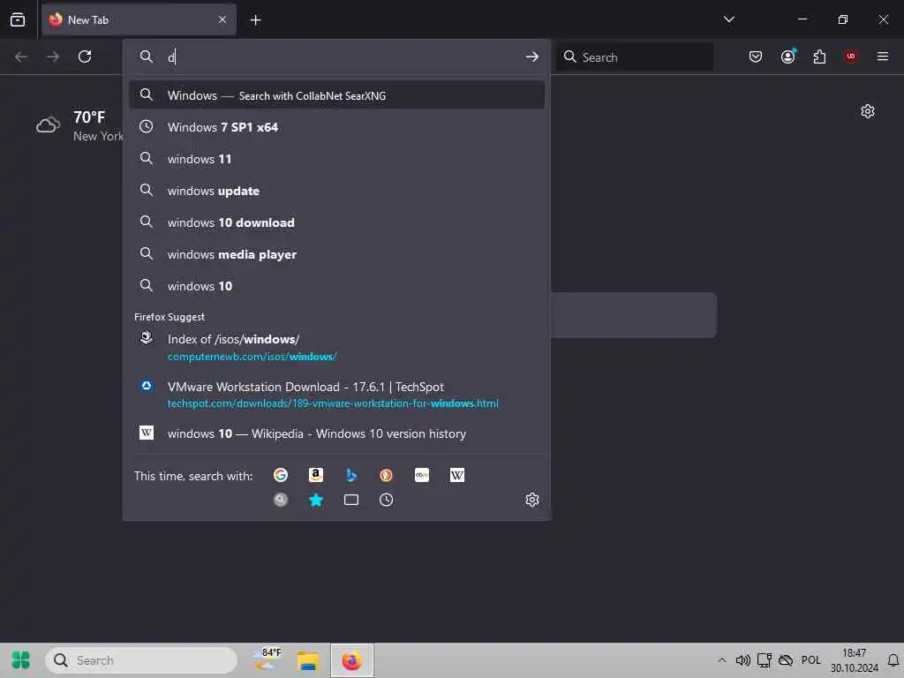Switch POL input language
904x678 pixels.
pos(810,660)
